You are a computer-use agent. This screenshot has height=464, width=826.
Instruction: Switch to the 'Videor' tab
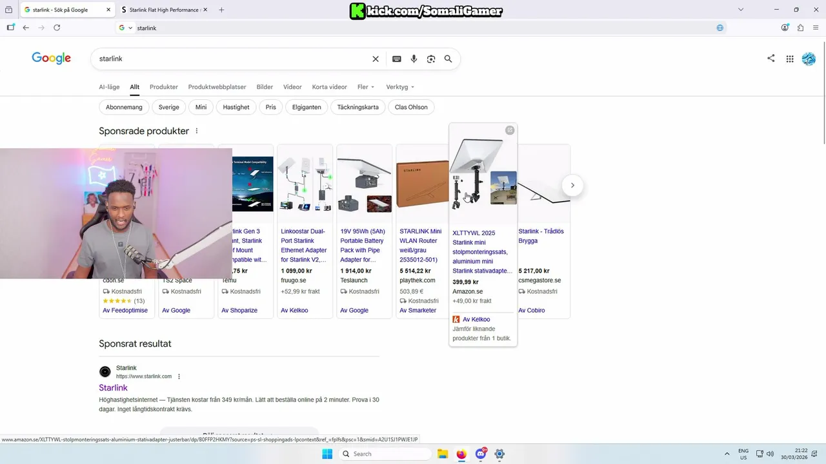pyautogui.click(x=292, y=87)
